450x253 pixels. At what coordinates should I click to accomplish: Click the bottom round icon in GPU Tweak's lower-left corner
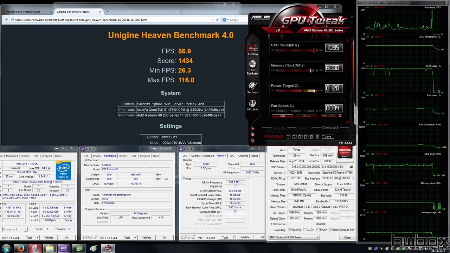tap(252, 140)
